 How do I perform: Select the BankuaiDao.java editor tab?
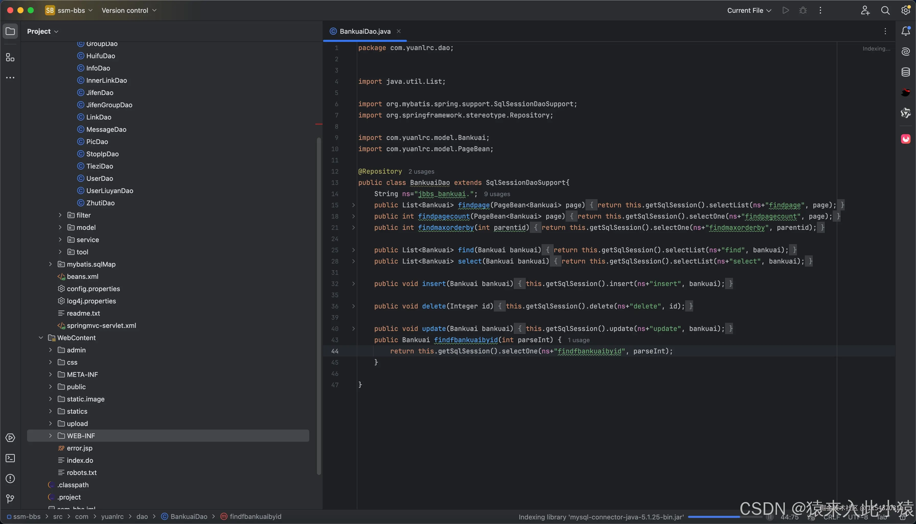364,31
